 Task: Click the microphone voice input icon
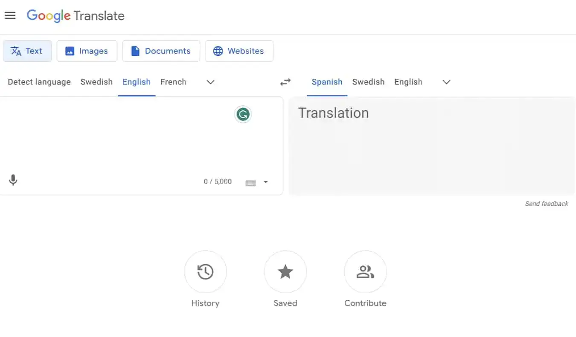13,180
